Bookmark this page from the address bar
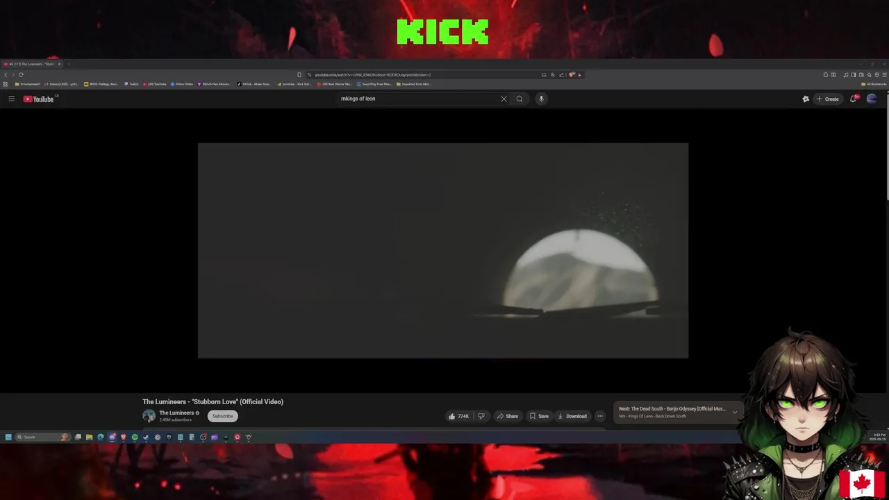The image size is (889, 500). click(299, 74)
